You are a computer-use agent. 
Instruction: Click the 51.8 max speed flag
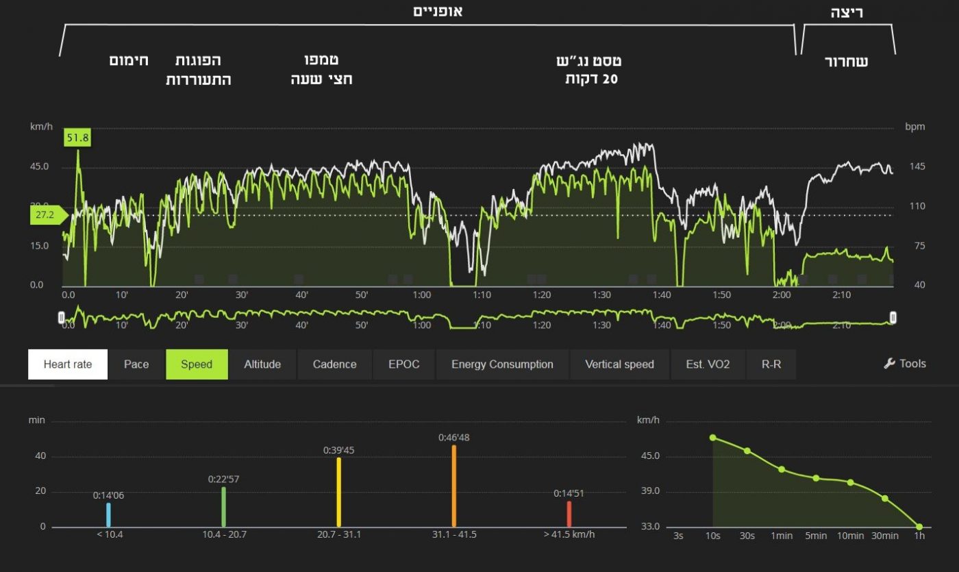coord(77,138)
